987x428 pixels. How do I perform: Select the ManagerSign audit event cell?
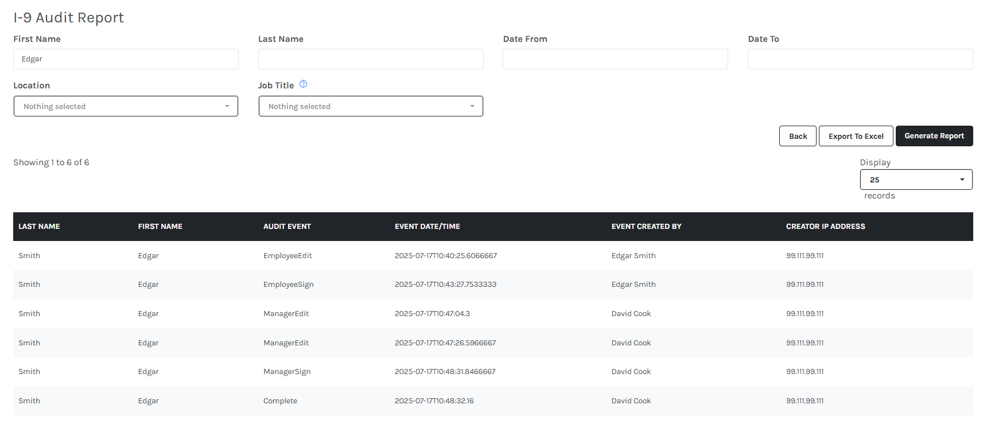(x=287, y=372)
